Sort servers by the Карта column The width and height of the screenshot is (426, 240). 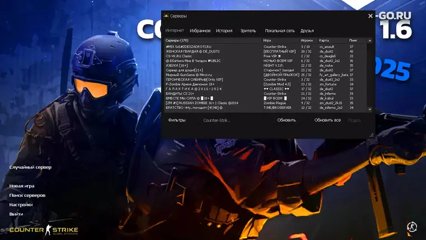(333, 40)
